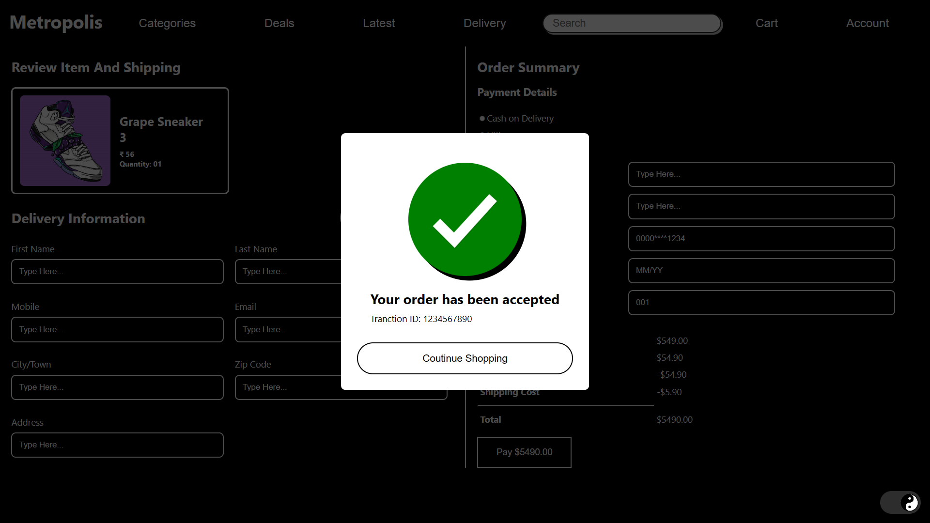Click the Mobile input field
930x523 pixels.
117,330
